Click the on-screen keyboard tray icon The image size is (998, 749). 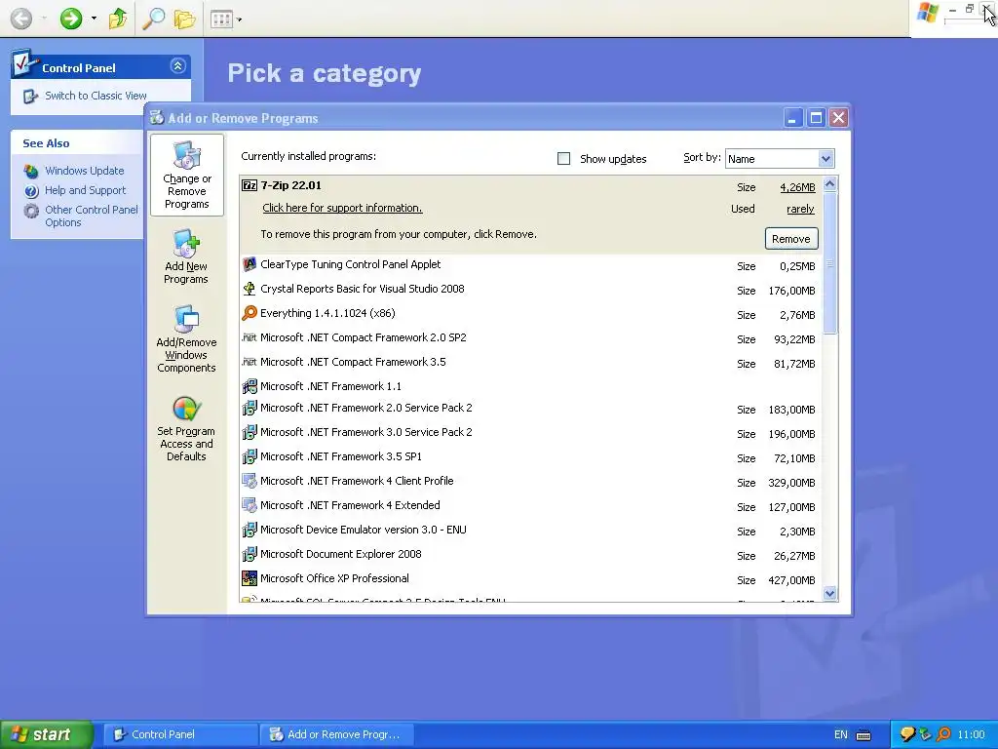pyautogui.click(x=864, y=735)
